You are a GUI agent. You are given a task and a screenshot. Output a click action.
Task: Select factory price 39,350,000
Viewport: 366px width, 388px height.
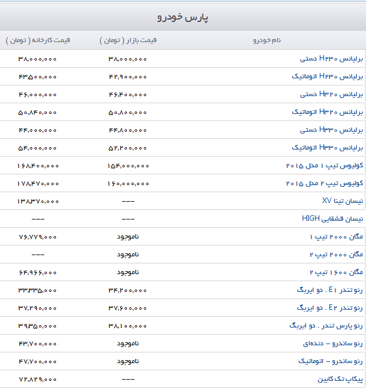[37, 326]
